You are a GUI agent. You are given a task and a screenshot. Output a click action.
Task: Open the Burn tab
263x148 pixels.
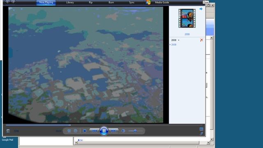click(x=111, y=2)
